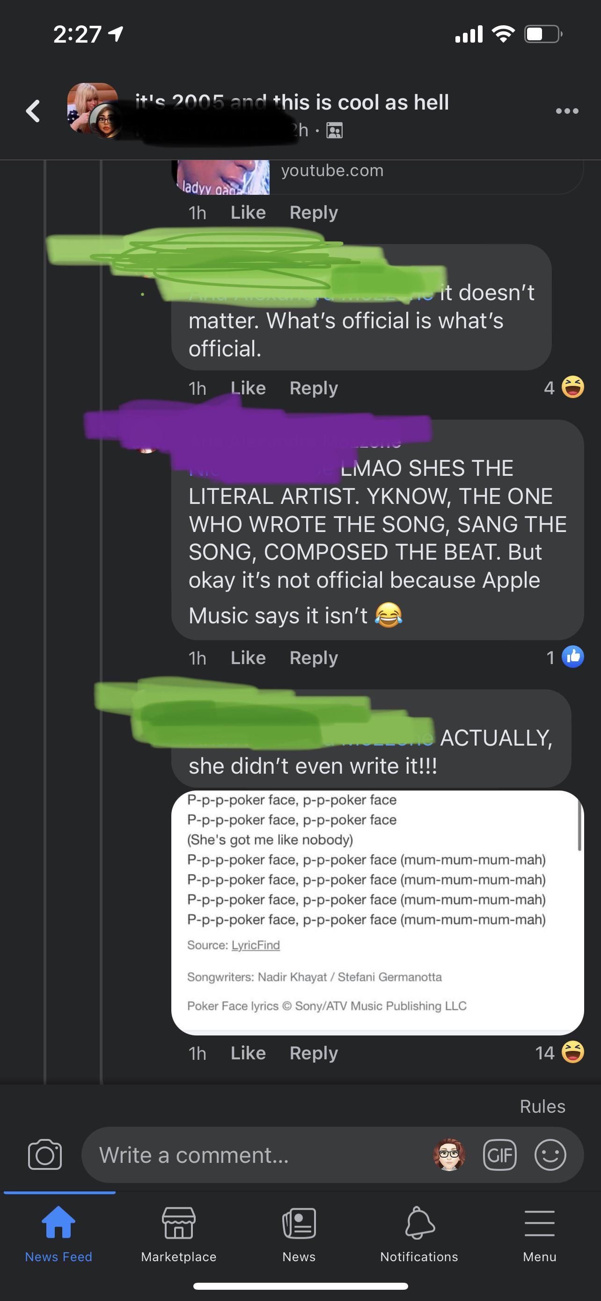
Task: Open the camera icon to attach photo
Action: (x=45, y=1154)
